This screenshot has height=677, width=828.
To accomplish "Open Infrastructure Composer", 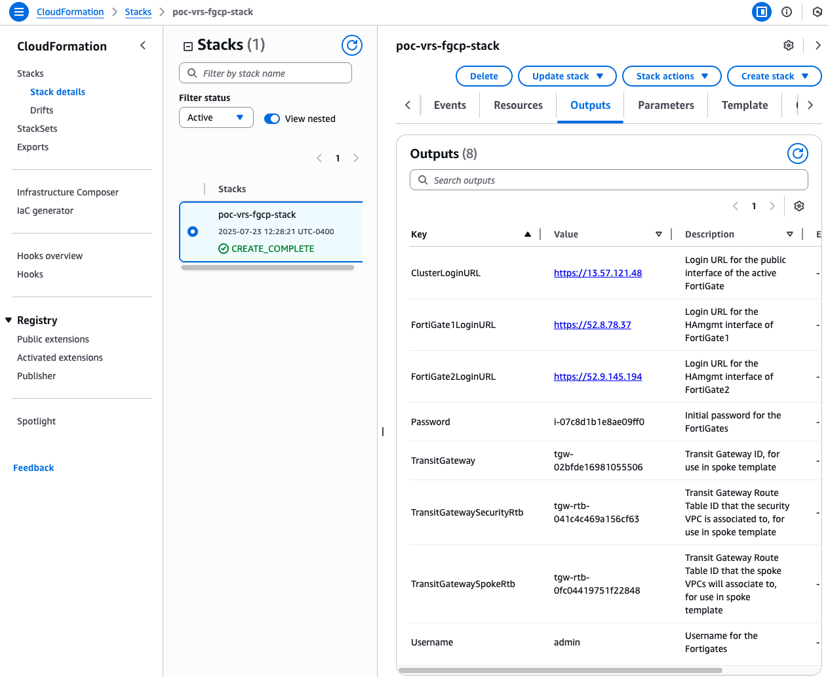I will coord(68,192).
